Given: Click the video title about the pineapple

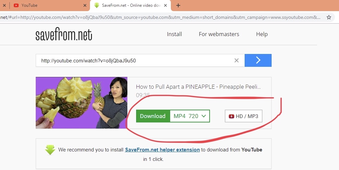Looking at the screenshot, I should point(198,87).
